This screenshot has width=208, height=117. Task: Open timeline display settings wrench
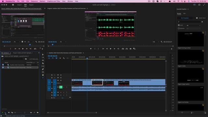pyautogui.click(x=64, y=58)
